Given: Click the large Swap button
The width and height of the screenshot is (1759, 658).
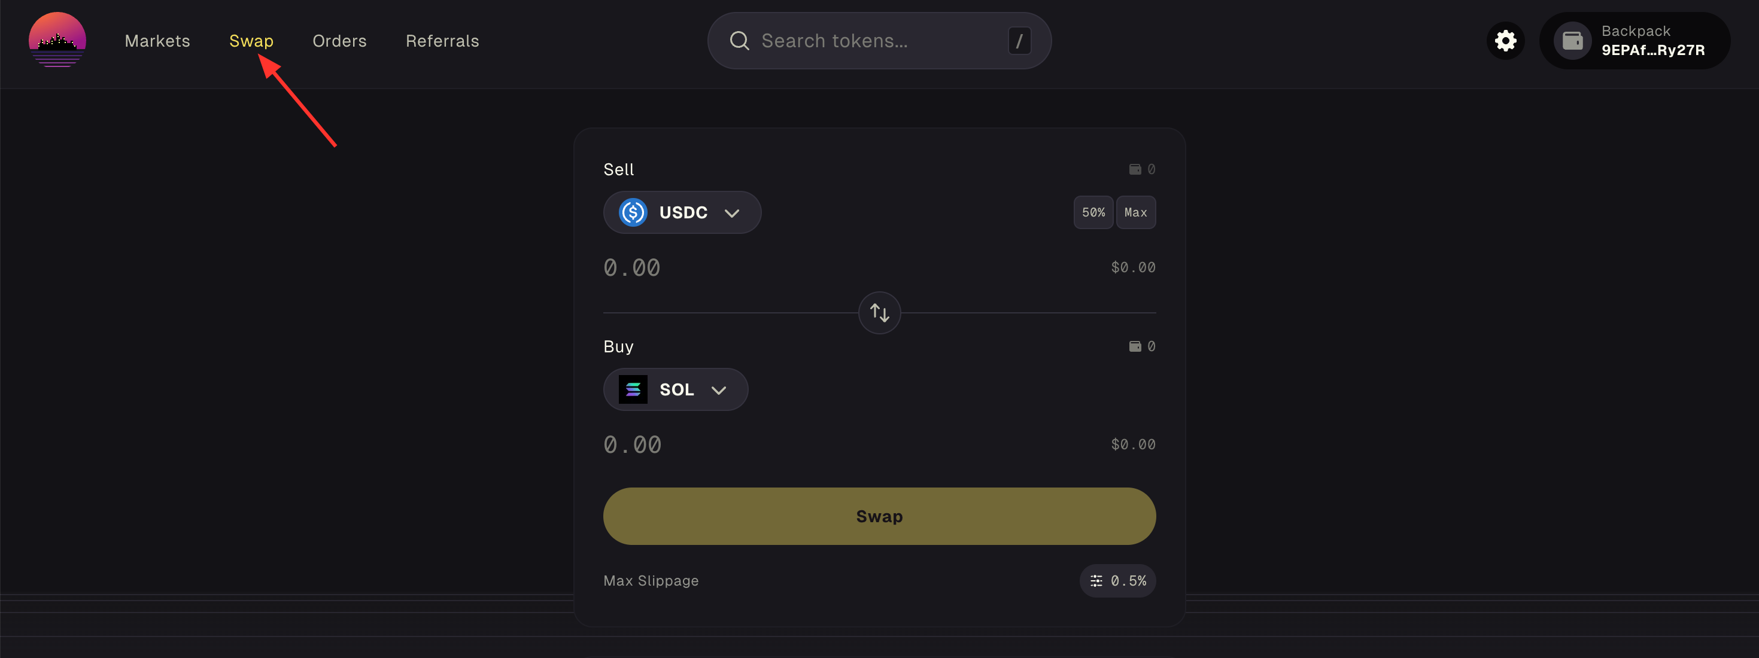Looking at the screenshot, I should click(880, 516).
